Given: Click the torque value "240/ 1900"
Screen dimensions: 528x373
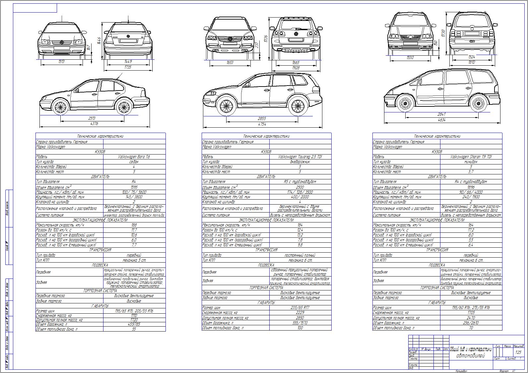Looking at the screenshot, I should pos(471,197).
